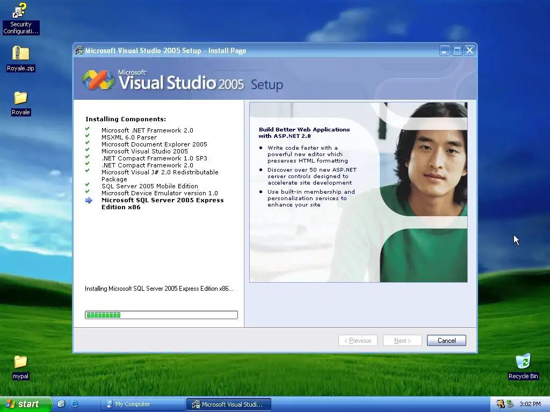Click the Show Desktop quick launch icon
This screenshot has width=550, height=412.
tap(61, 404)
